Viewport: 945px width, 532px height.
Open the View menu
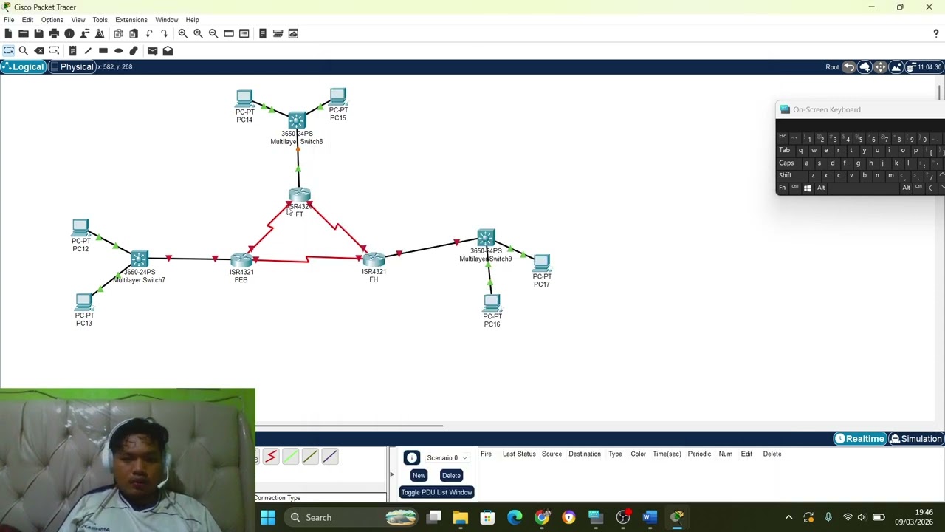point(78,20)
